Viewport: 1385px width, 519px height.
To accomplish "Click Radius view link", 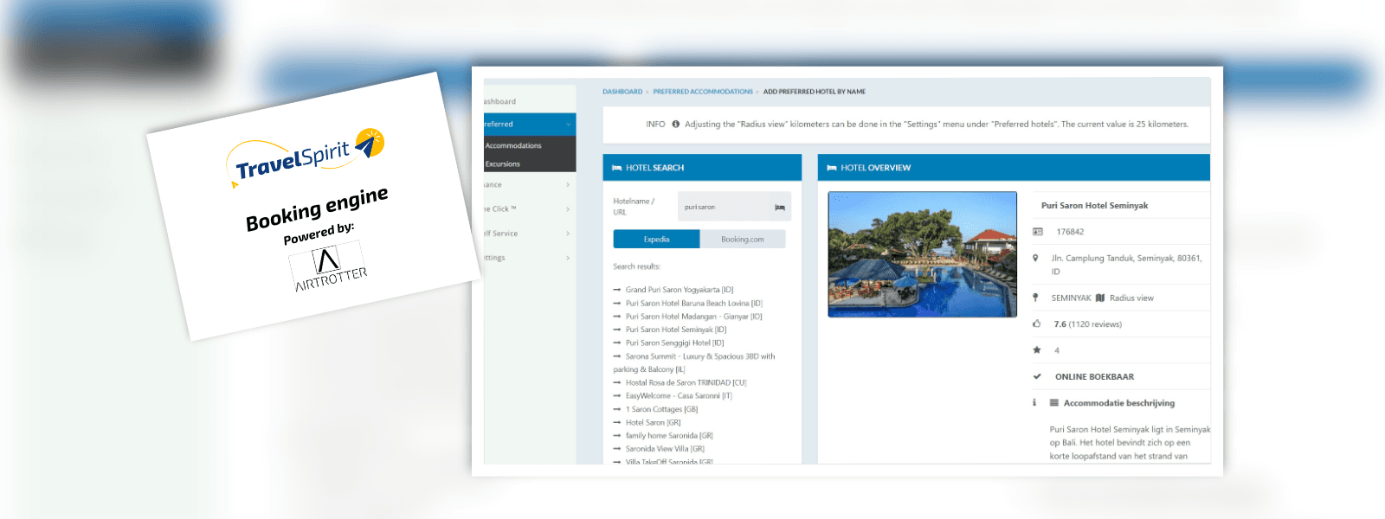I will tap(1131, 298).
